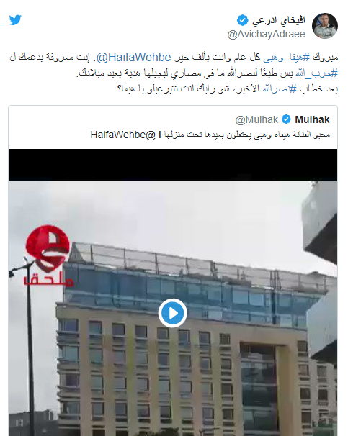Image resolution: width=348 pixels, height=436 pixels.
Task: Click the Twitter bird logo
Action: coord(15,20)
